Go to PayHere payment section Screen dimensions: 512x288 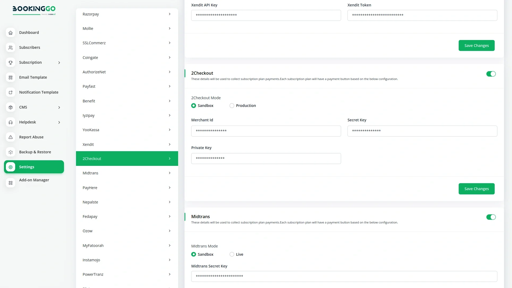click(127, 188)
